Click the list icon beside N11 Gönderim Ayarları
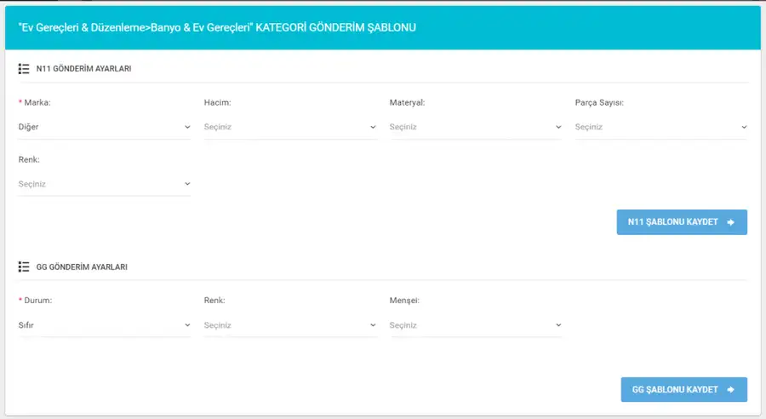766x419 pixels. tap(24, 69)
